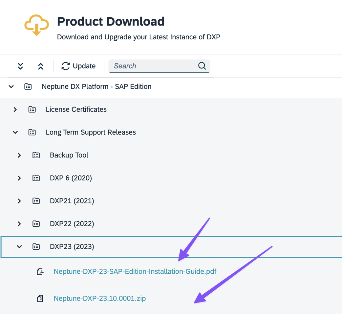Screen dimensions: 342x314
Task: Expand the DXP 6 (2020) node
Action: pyautogui.click(x=19, y=178)
